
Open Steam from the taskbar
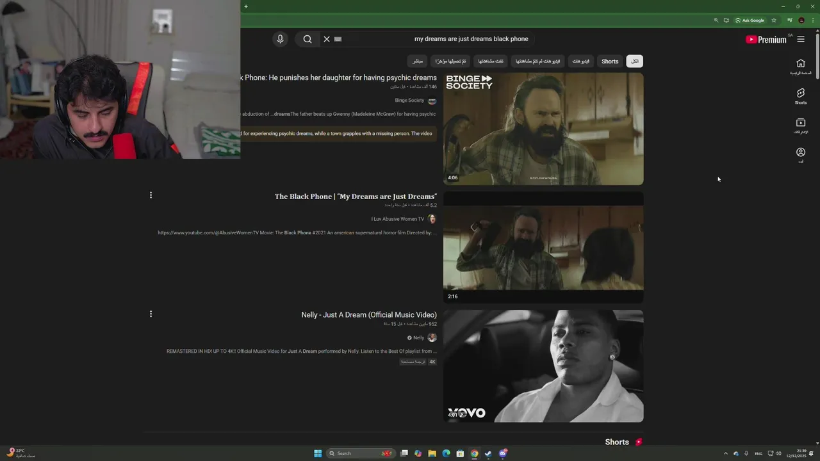pos(488,453)
